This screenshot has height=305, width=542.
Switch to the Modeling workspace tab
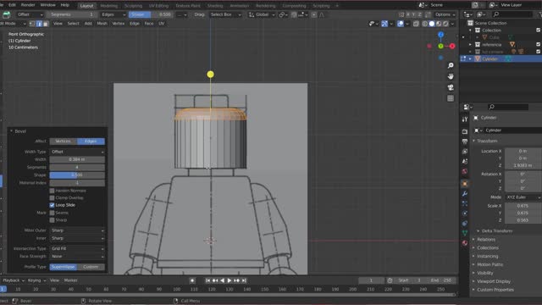[x=109, y=6]
